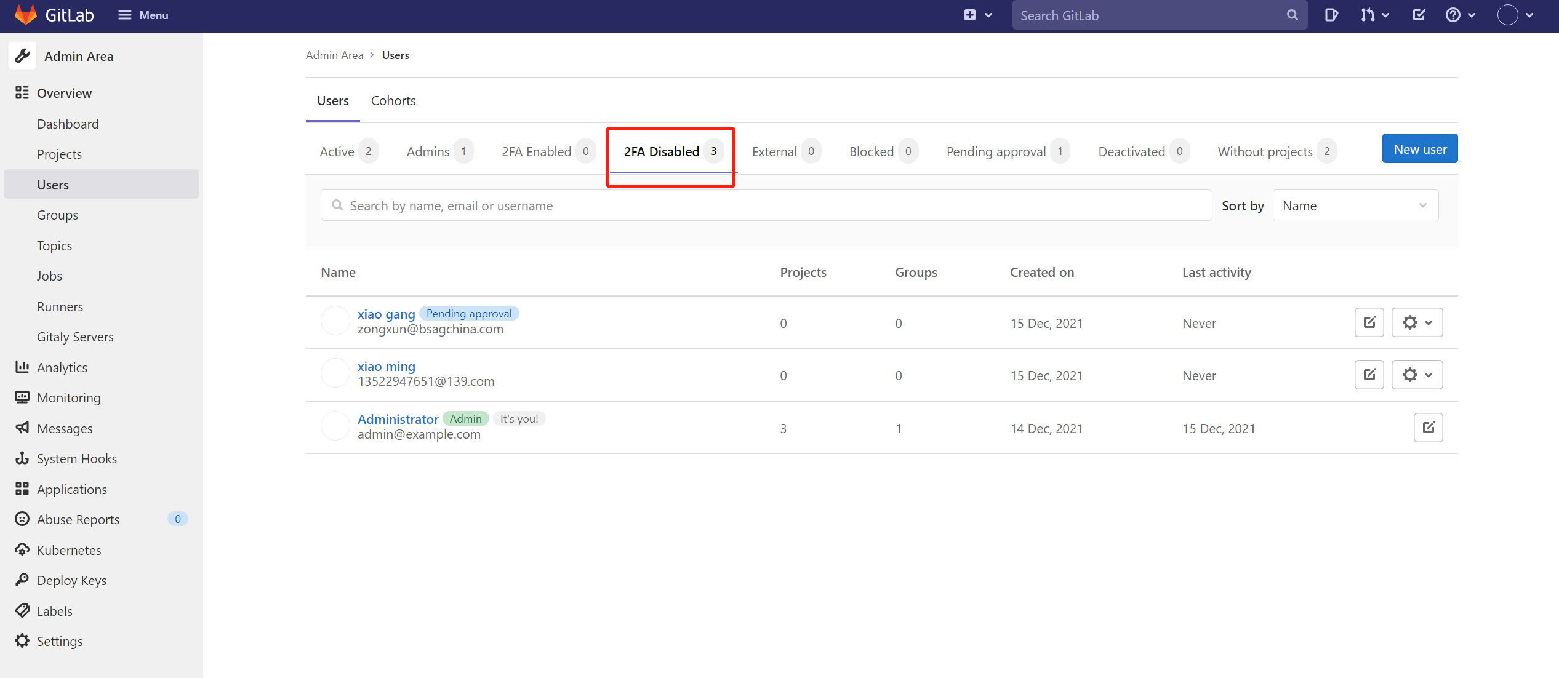Click the Analytics chart icon
1559x678 pixels.
22,367
